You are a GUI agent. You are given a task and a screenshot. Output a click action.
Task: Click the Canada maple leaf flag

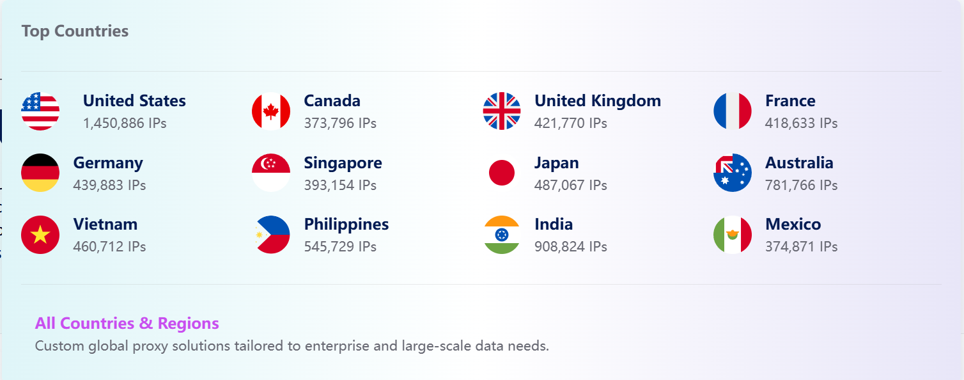(x=271, y=111)
